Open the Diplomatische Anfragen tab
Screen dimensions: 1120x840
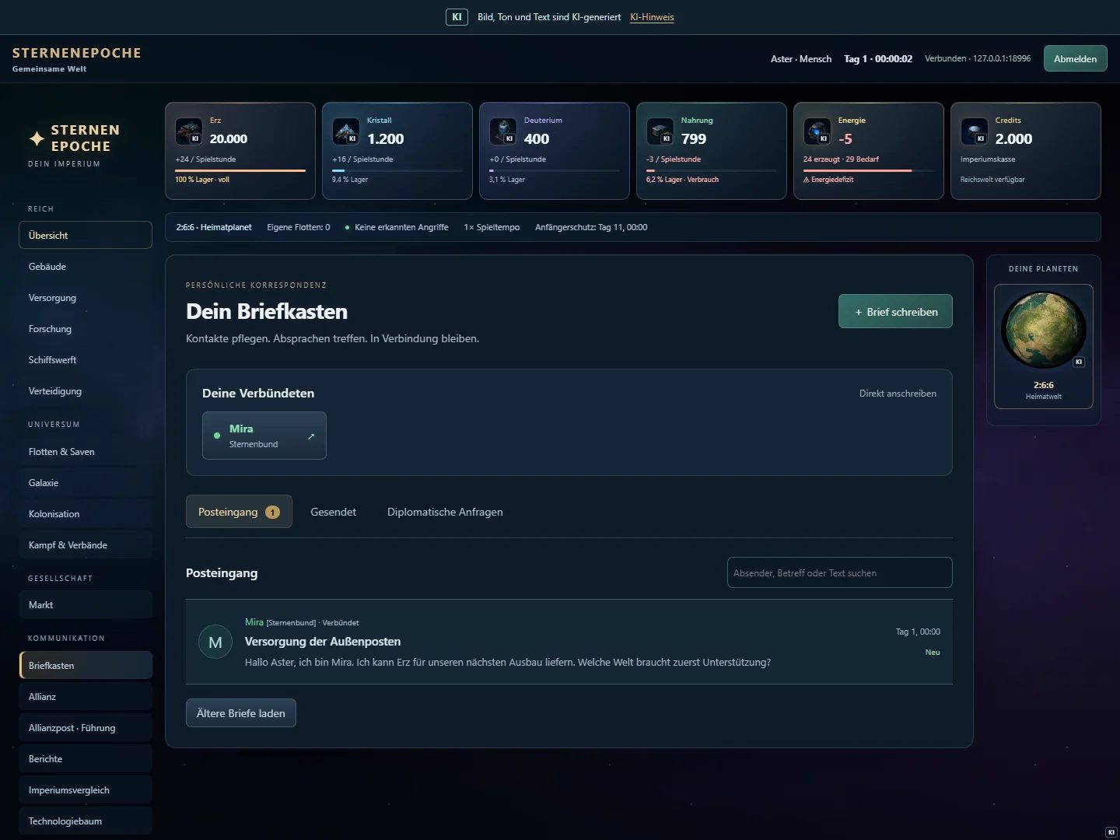point(445,512)
